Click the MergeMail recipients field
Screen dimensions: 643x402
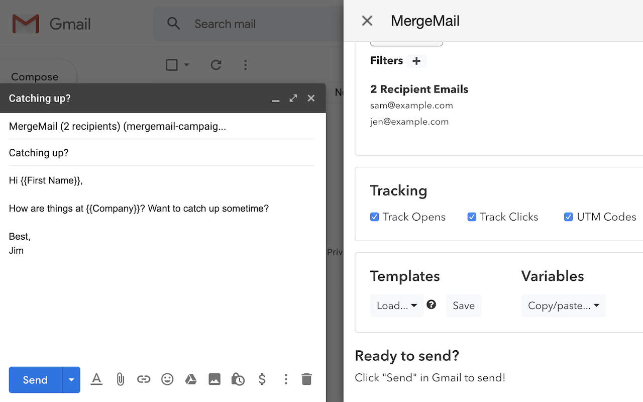tap(162, 127)
